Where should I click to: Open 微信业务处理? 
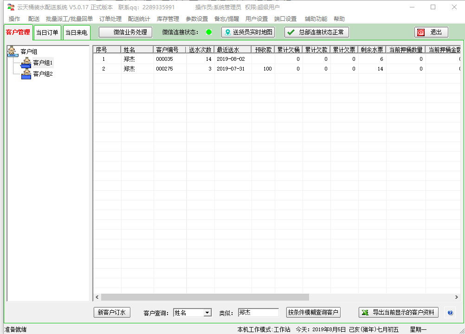(125, 32)
